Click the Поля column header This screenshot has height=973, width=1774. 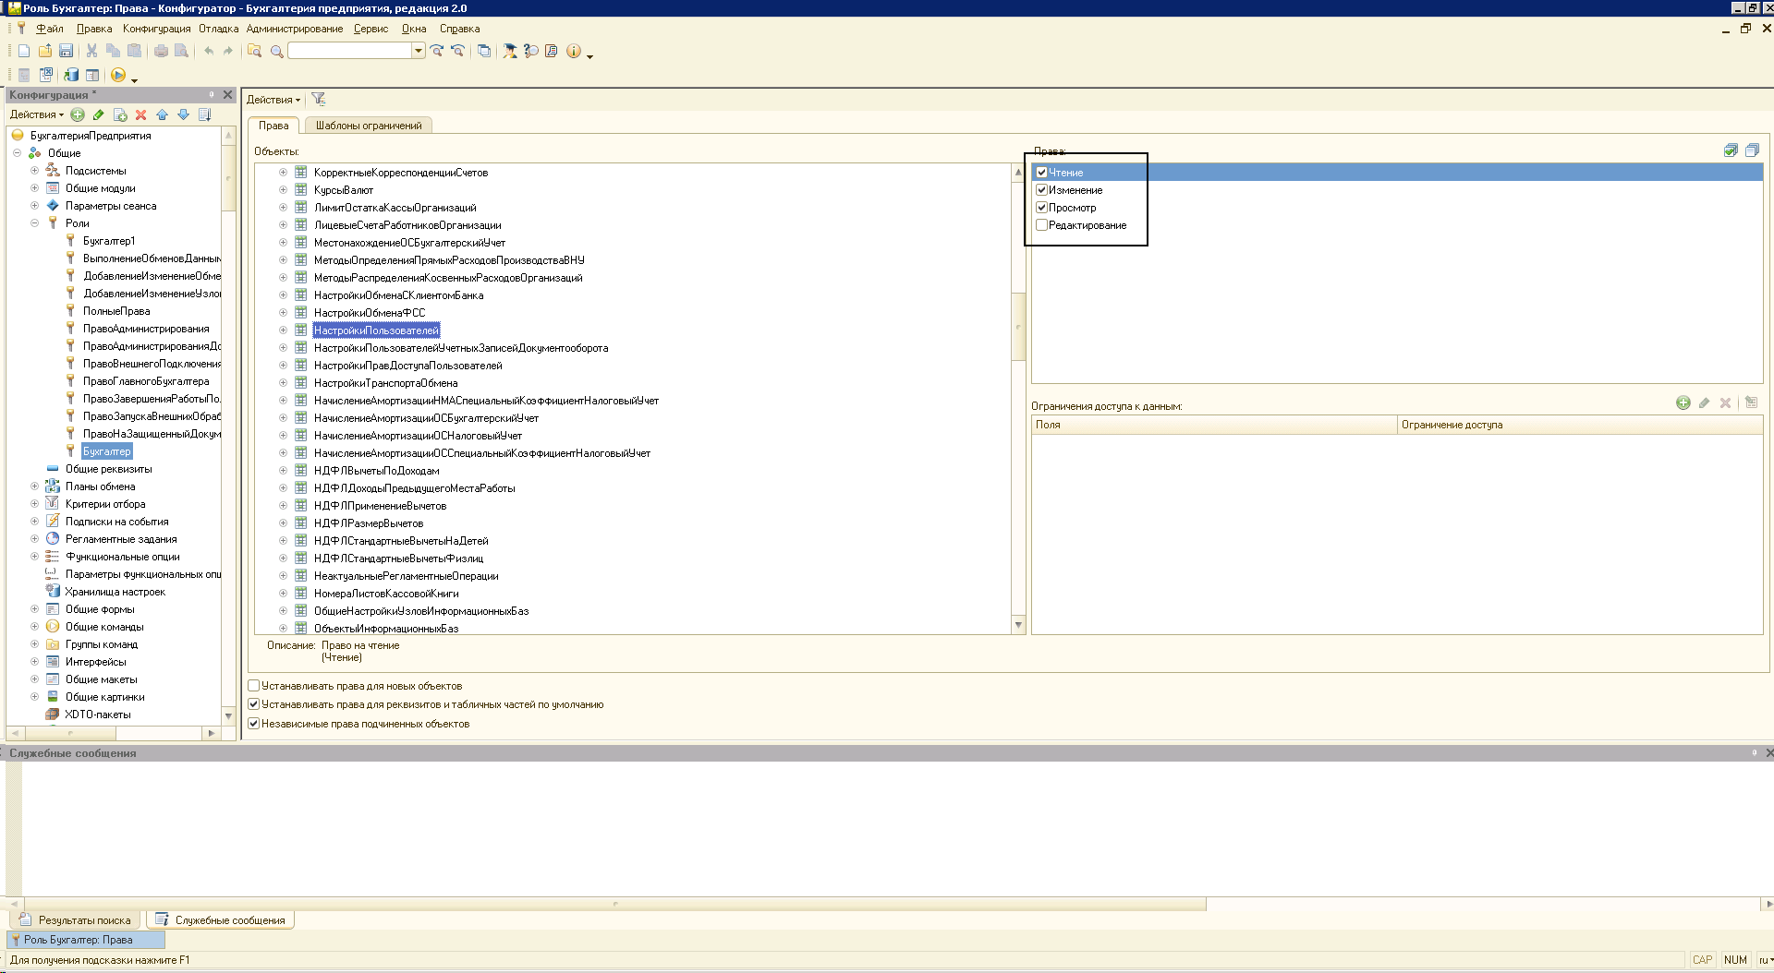[1214, 425]
